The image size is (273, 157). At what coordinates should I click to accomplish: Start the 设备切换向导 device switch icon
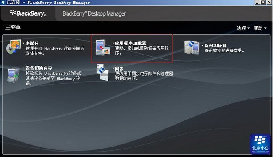[13, 75]
